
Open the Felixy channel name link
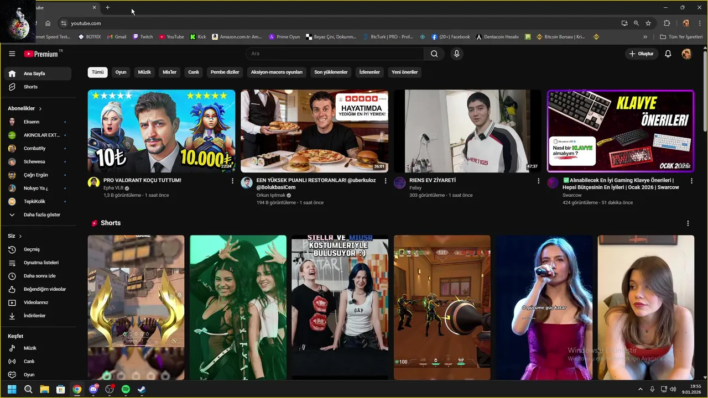[x=415, y=188]
